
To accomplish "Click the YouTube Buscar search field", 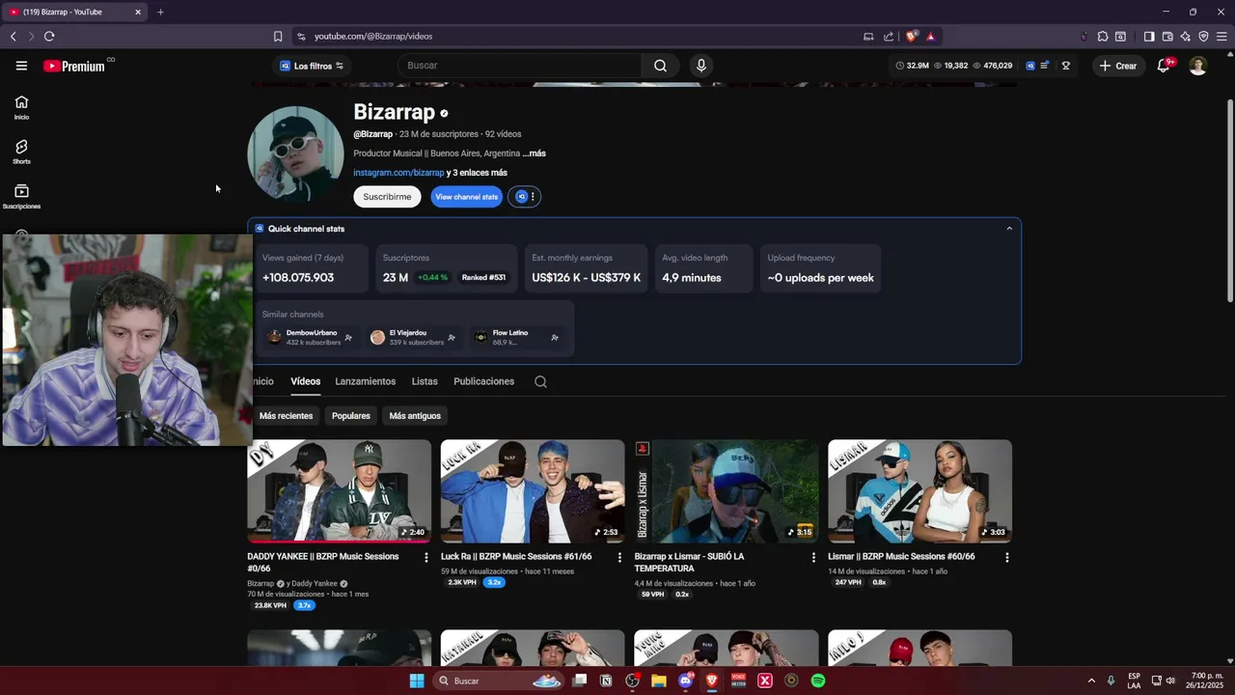I will 519,66.
